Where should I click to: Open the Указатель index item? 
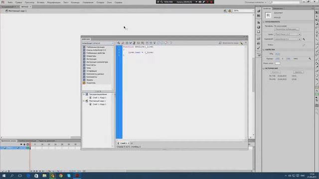(x=91, y=83)
